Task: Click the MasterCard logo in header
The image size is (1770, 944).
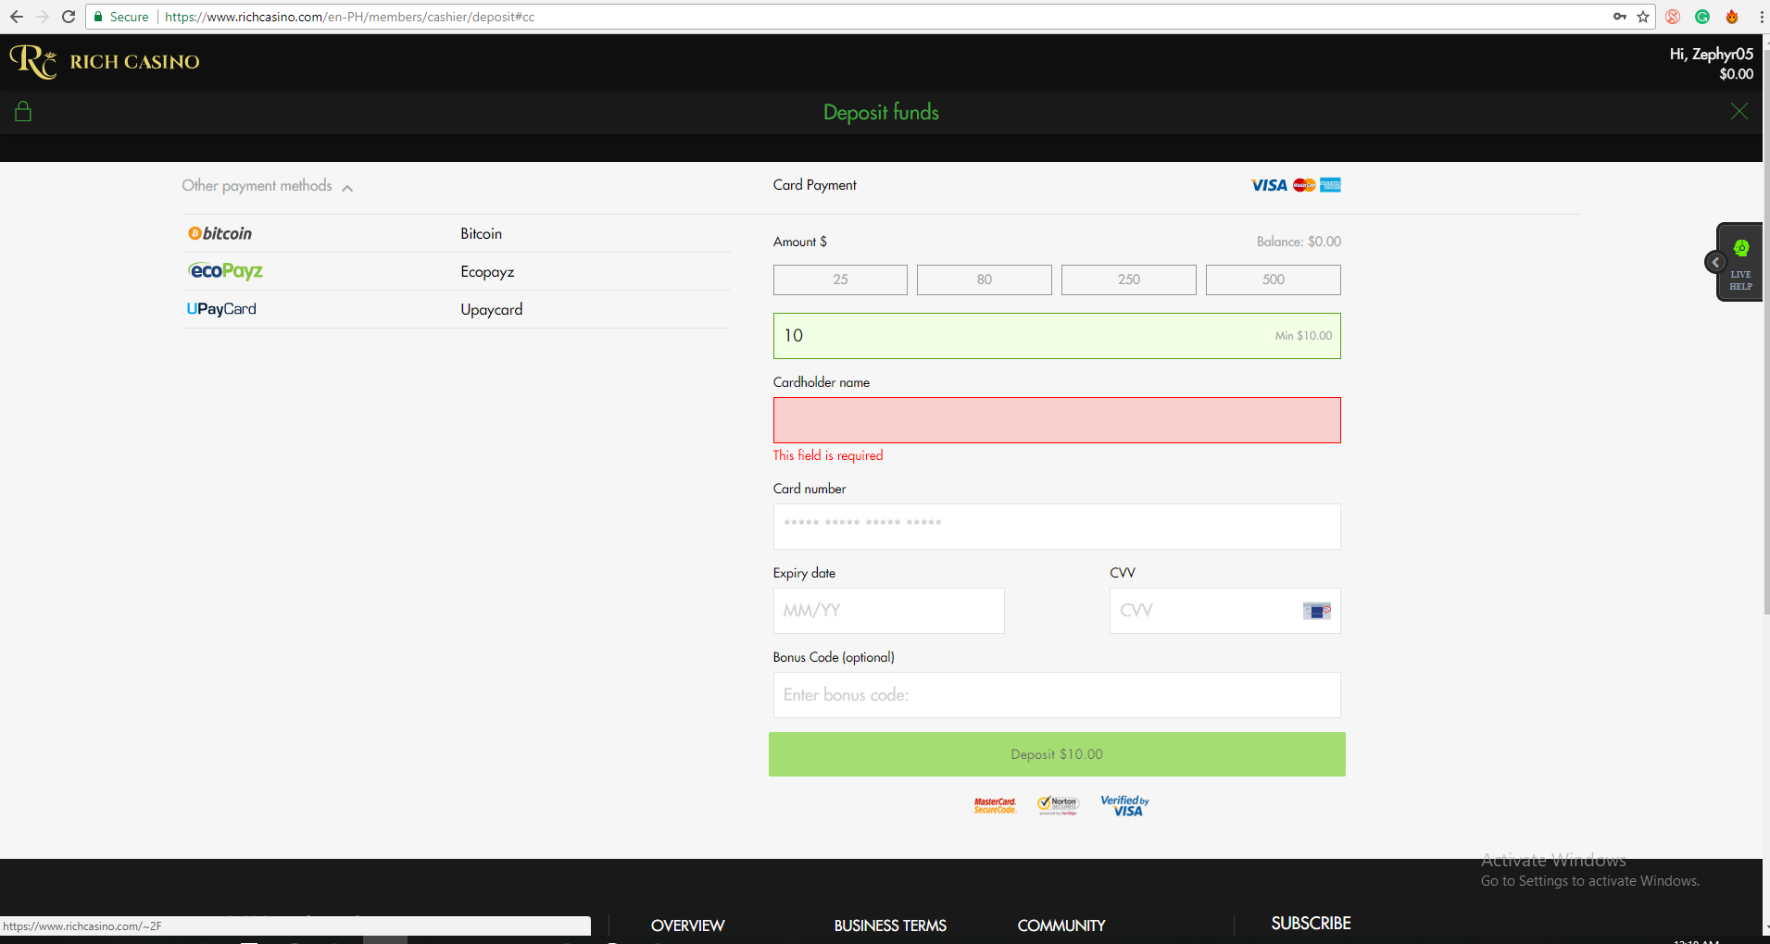Action: pyautogui.click(x=1304, y=185)
